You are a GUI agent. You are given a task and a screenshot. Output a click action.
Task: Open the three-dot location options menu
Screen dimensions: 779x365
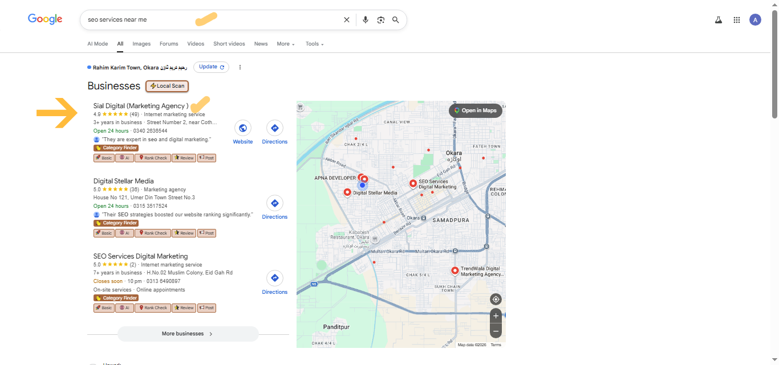(240, 67)
